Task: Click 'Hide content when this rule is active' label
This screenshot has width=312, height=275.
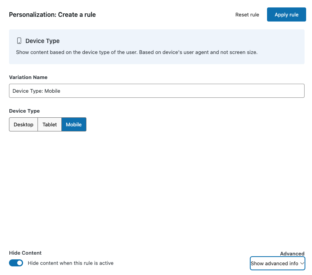Action: coord(70,263)
